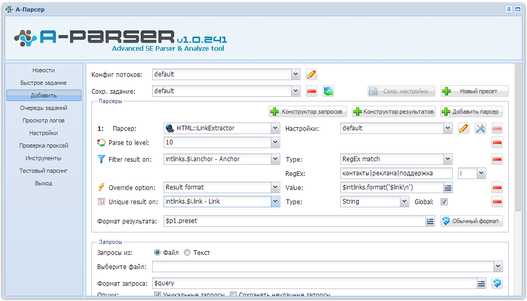Click the Формат результата field

(295, 221)
